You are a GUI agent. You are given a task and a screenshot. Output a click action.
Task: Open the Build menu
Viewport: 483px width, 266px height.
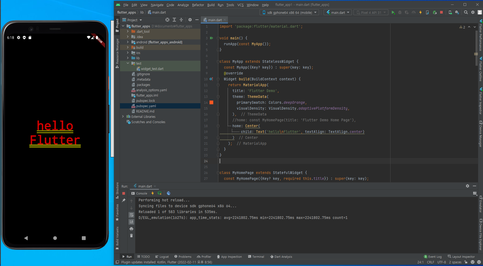pyautogui.click(x=211, y=5)
